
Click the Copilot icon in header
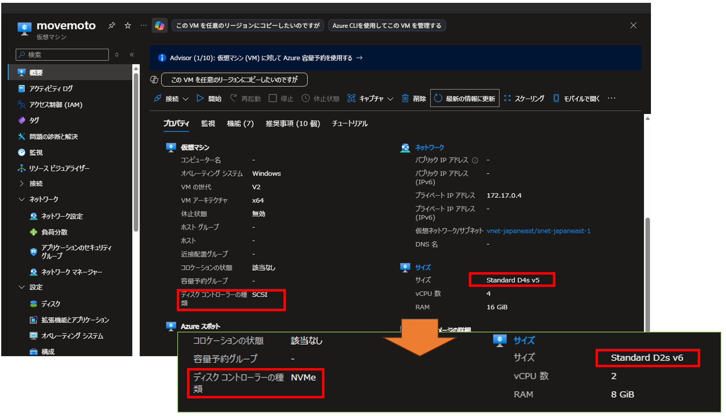[160, 25]
